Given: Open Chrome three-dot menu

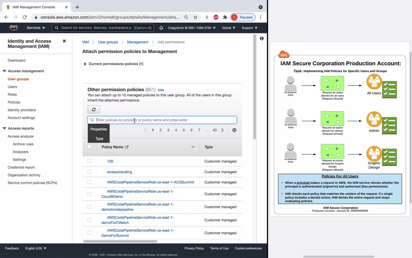Looking at the screenshot, I should click(x=260, y=17).
